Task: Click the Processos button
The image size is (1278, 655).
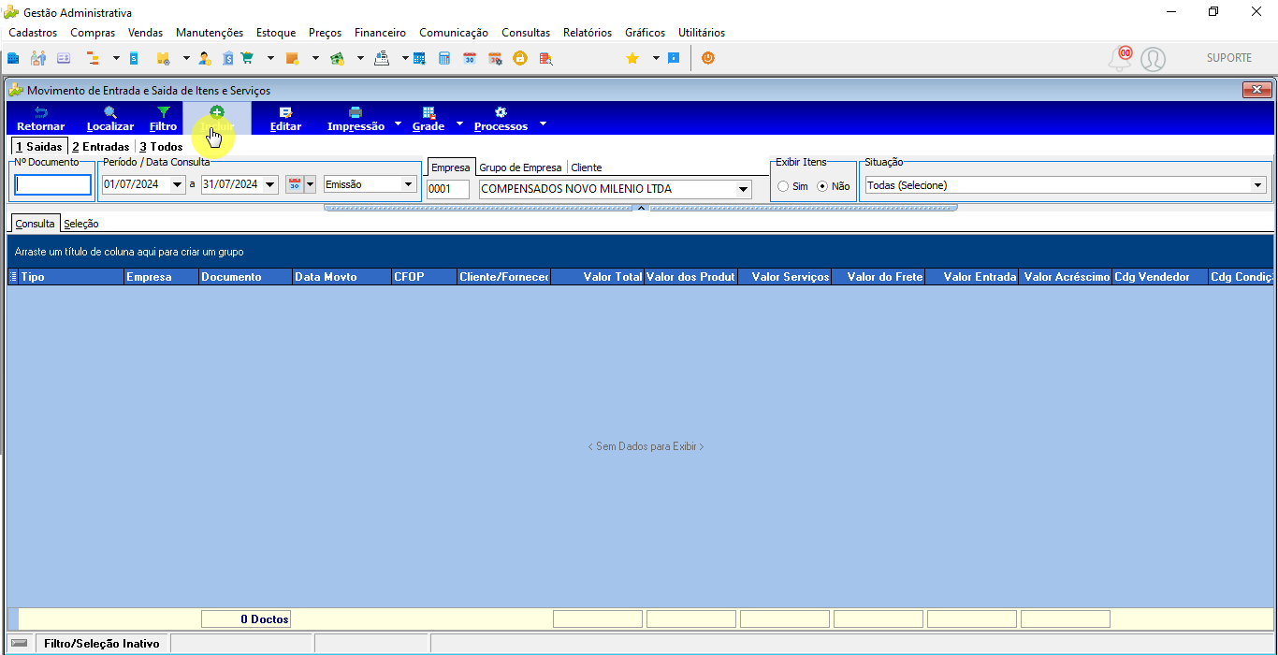Action: click(501, 119)
